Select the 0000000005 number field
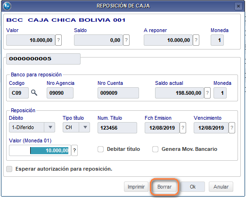 point(43,59)
